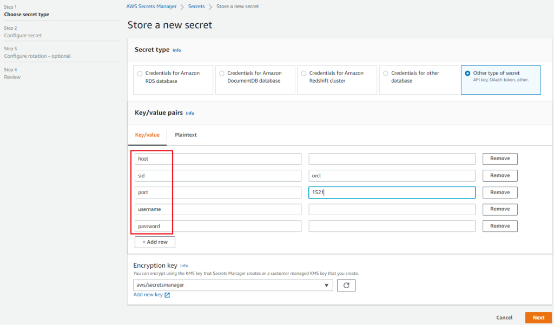The width and height of the screenshot is (554, 325).
Task: Click the Next button
Action: 538,317
